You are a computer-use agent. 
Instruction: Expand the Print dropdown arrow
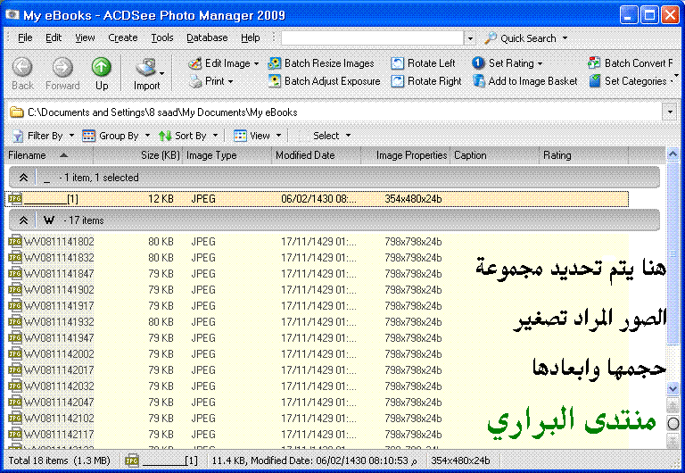click(x=230, y=82)
